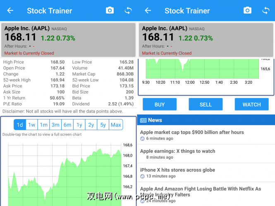Switch chart to 3m range
The image size is (275, 206).
point(55,125)
